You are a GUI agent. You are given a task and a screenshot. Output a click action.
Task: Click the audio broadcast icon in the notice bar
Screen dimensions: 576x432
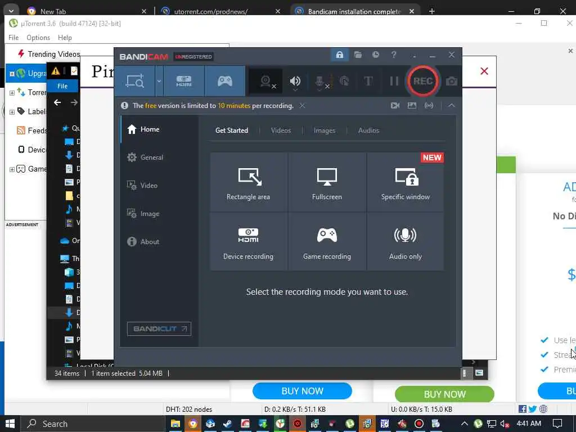(x=429, y=106)
